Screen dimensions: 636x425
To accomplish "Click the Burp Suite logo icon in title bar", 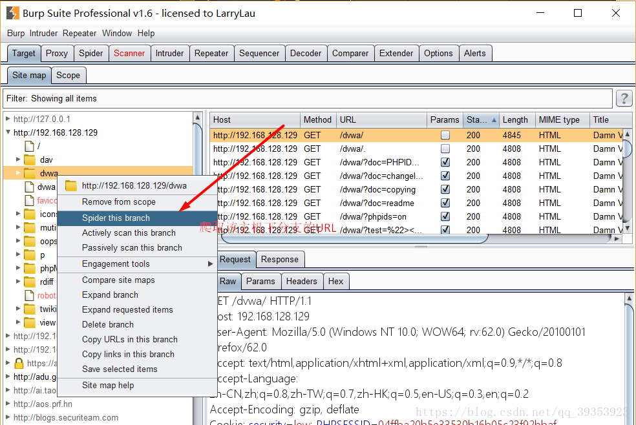I will (x=12, y=13).
